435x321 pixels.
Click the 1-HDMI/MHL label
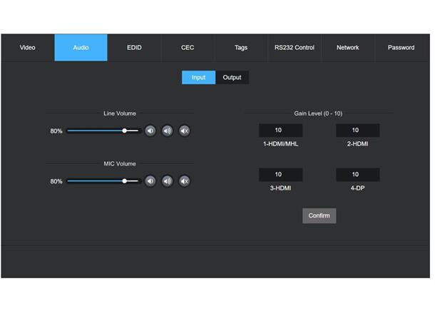coord(280,144)
